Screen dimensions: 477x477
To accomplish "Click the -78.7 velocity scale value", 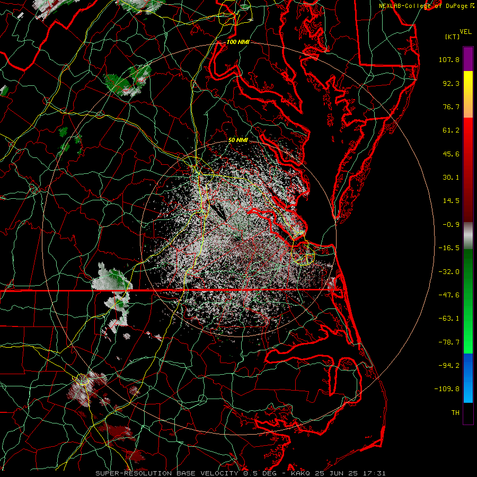I will tap(449, 342).
